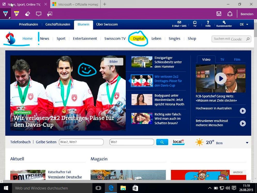257x193 pixels.
Task: Click the sun weather icon
Action: [x=199, y=142]
